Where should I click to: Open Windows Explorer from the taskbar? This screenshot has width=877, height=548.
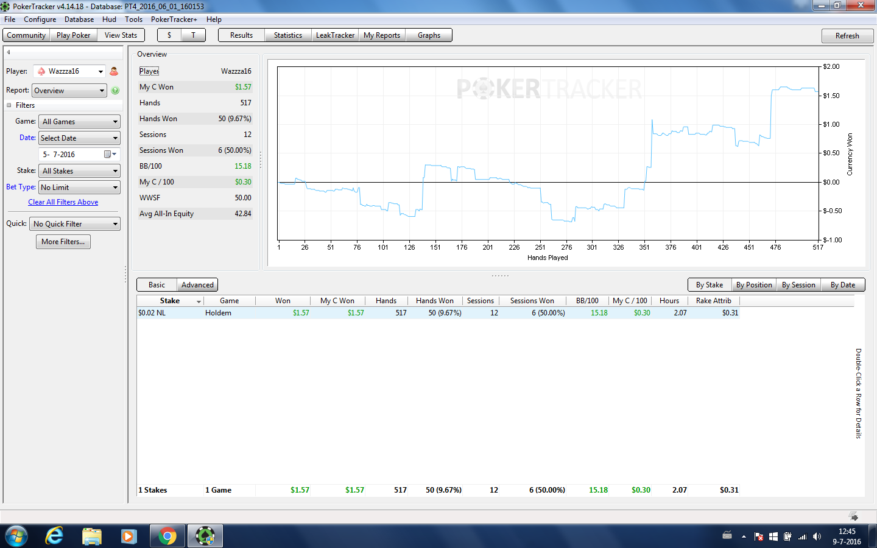click(x=92, y=536)
